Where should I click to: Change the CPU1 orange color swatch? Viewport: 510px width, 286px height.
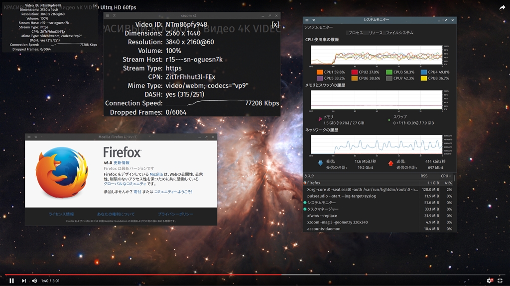(x=320, y=72)
